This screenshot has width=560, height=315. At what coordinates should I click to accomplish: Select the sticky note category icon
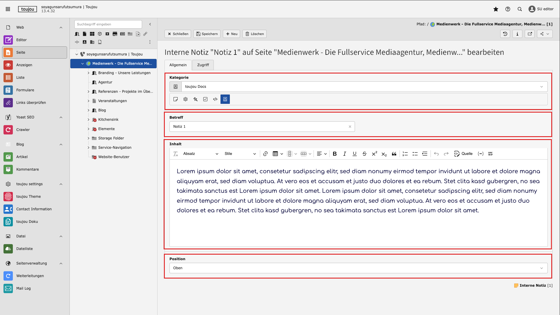176,99
